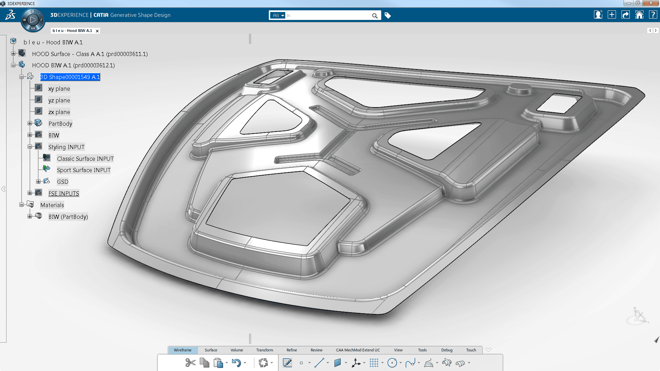Click the tag icon beside search
This screenshot has height=371, width=660.
click(x=388, y=15)
